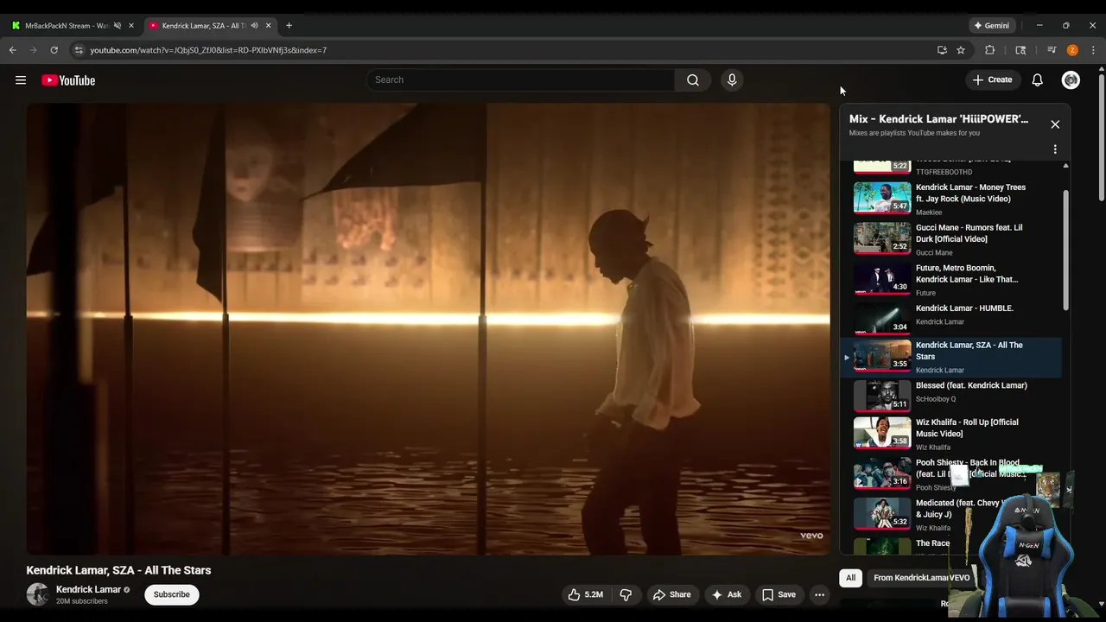Close the Kendrick Lamar YouTube tab
Screen dimensions: 1106x622
pos(269,26)
